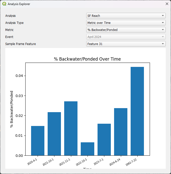Click the 2020-4-1 x-axis date label
Viewport: 171px width, 174px height.
tap(32, 162)
